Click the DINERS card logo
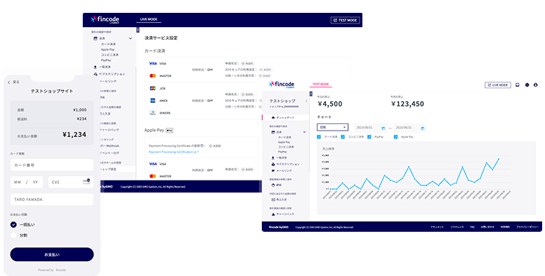Image resolution: width=545 pixels, height=276 pixels. 153,113
